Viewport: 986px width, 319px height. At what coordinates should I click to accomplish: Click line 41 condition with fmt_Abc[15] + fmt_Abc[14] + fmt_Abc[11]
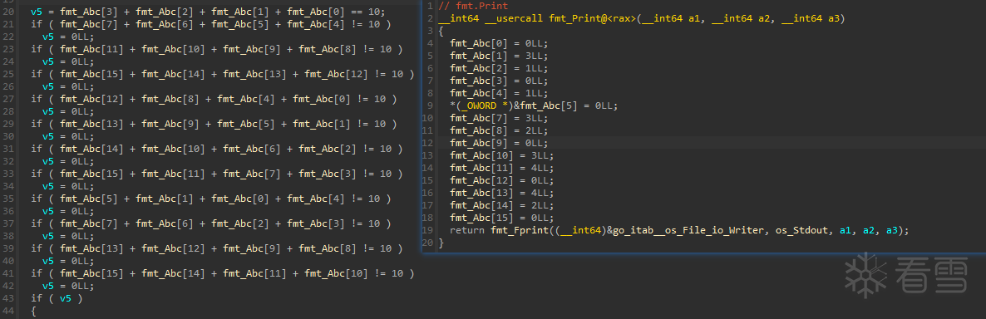pyautogui.click(x=223, y=273)
